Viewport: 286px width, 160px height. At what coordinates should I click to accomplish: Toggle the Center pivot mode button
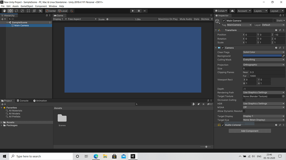(51, 11)
